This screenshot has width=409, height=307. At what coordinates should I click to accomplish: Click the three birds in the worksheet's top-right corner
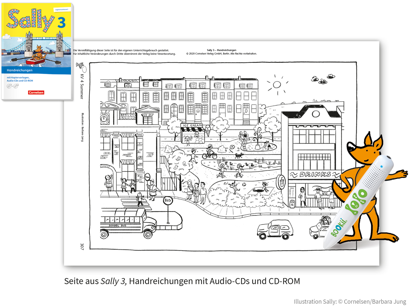[x=322, y=78]
